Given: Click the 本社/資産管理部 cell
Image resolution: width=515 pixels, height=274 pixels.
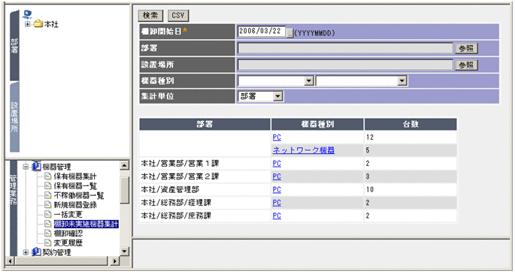Looking at the screenshot, I should pyautogui.click(x=205, y=190).
